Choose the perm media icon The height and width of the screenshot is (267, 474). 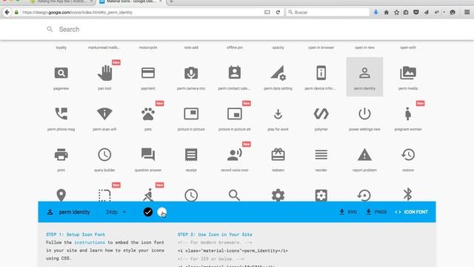pos(408,73)
